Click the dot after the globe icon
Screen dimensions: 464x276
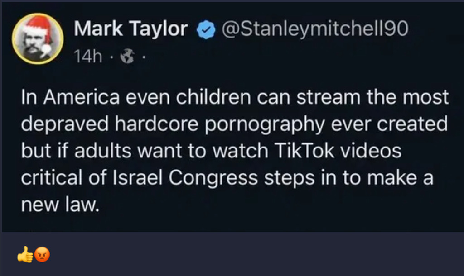tap(143, 57)
